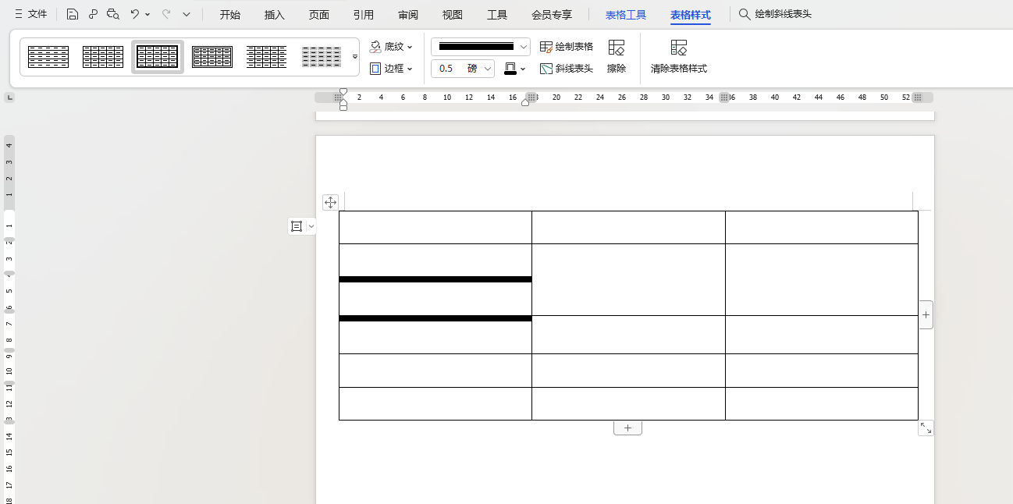Click the 绘制表格 draw table button

click(x=567, y=47)
